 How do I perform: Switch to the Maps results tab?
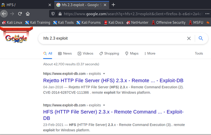tap(132, 54)
